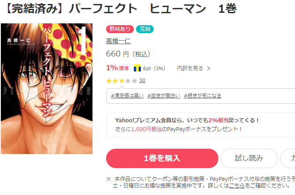Select the #設定が面白い tag
The height and width of the screenshot is (195, 295).
click(164, 96)
